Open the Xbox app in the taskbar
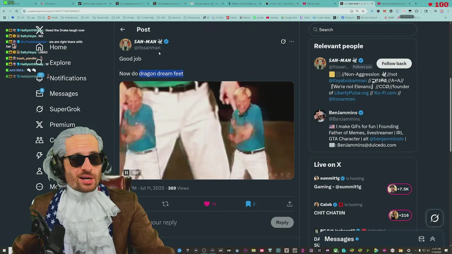The image size is (452, 254). pyautogui.click(x=335, y=250)
